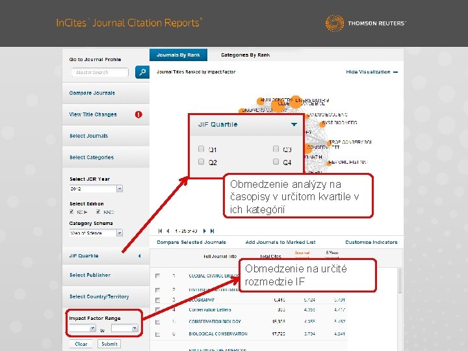Viewport: 468px width, 351px height.
Task: Click the InCites Journal Citation Reports title
Action: pyautogui.click(x=129, y=23)
